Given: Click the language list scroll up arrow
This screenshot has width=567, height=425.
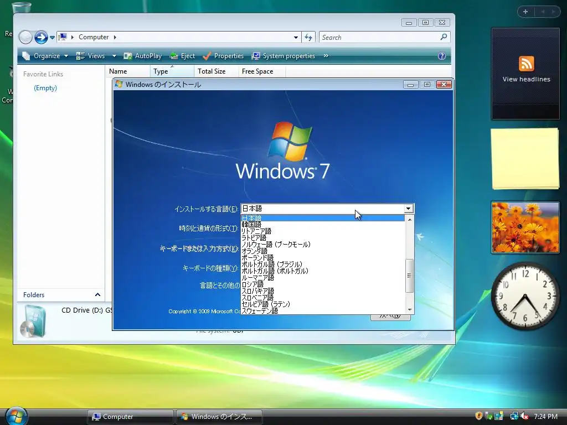Looking at the screenshot, I should (409, 219).
